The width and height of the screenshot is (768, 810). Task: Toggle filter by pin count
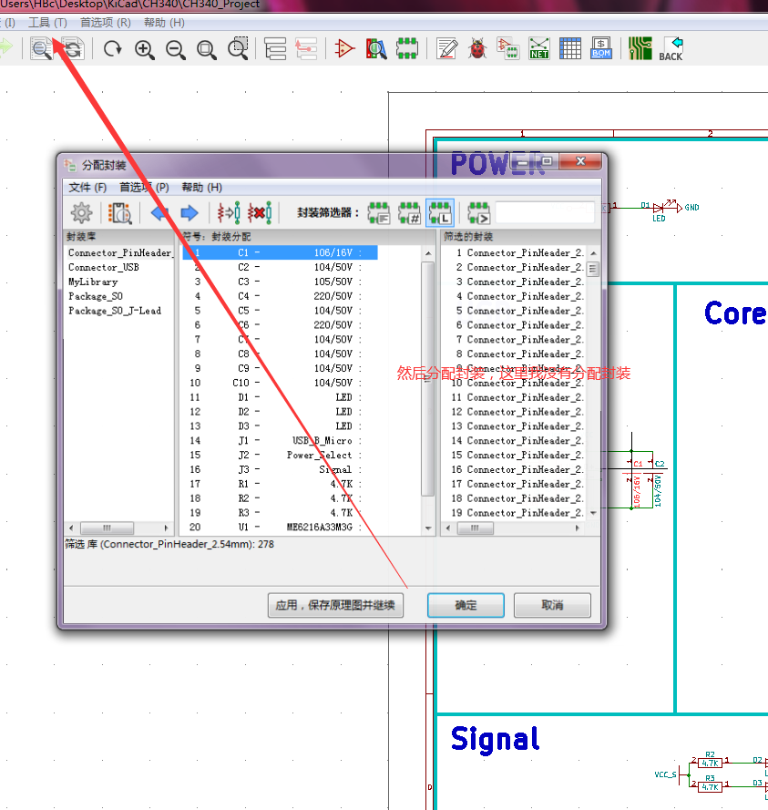[x=410, y=212]
